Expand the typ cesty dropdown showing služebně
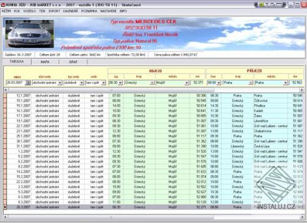 [x=82, y=83]
